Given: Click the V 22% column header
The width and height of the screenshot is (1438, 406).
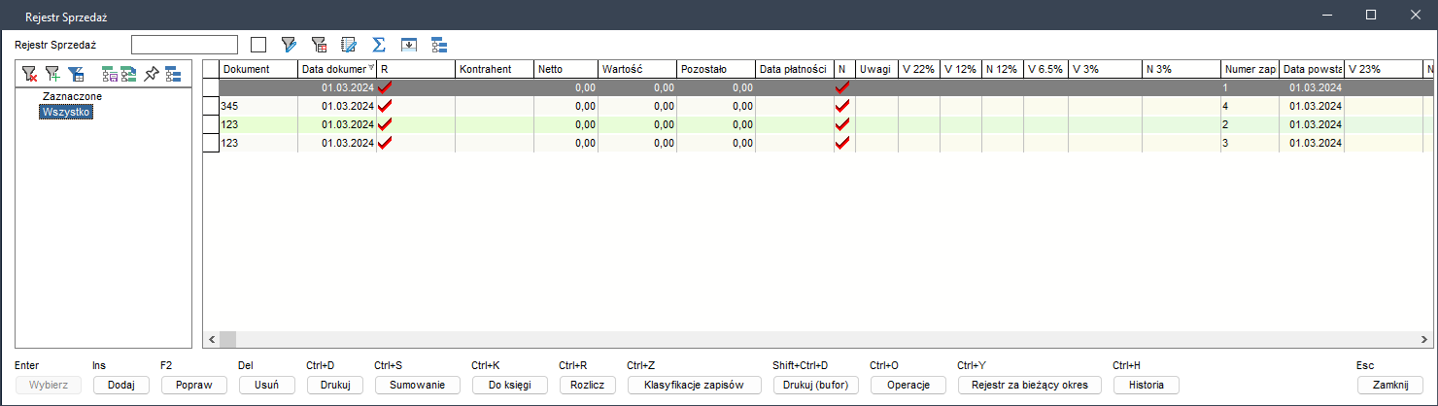Looking at the screenshot, I should tap(919, 69).
